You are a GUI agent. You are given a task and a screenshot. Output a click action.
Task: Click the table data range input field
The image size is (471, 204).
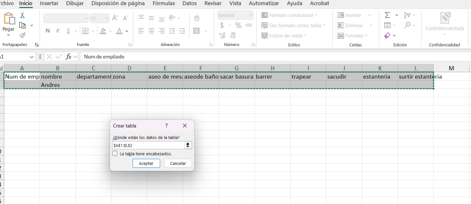148,145
